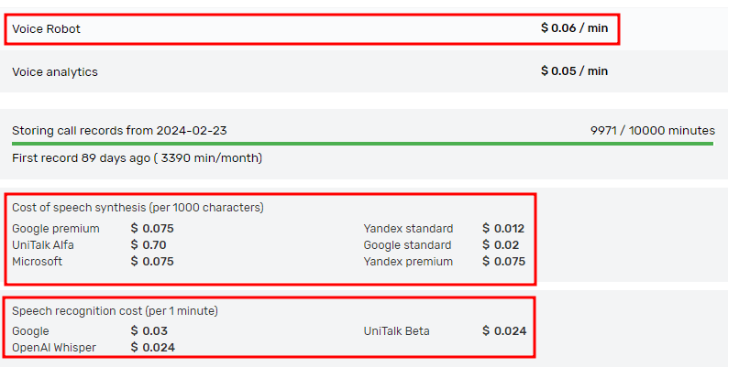Select the Microsoft synthesis entry
The height and width of the screenshot is (378, 739).
pos(38,262)
